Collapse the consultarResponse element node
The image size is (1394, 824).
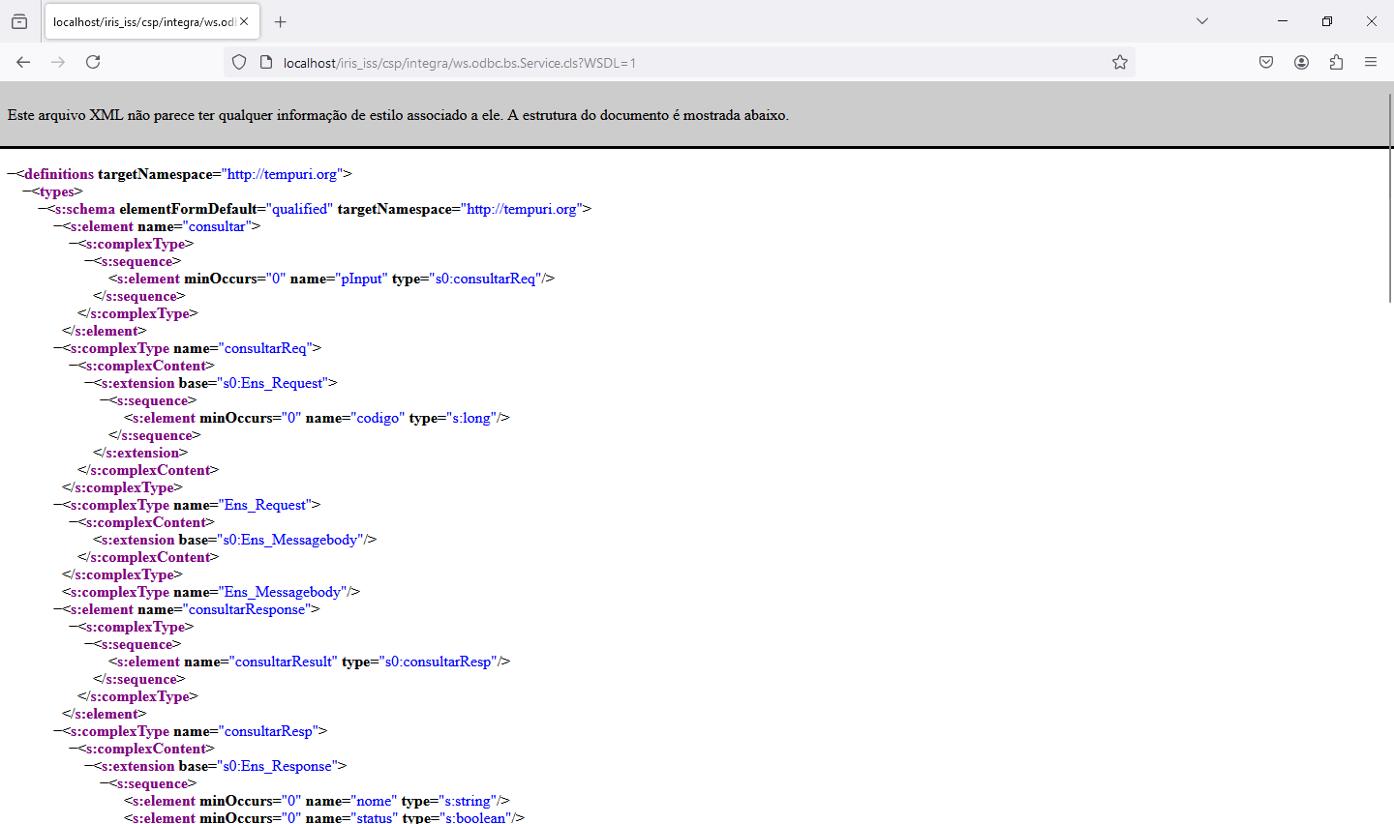pos(58,609)
